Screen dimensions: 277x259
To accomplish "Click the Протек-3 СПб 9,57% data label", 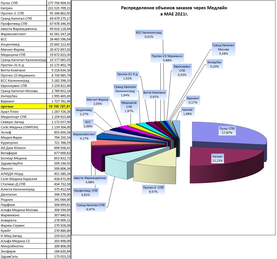I will click(153, 189).
